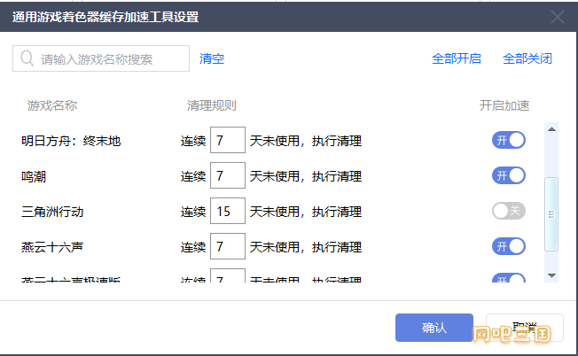This screenshot has width=578, height=356.
Task: Click the 开启加速 column header
Action: coord(504,105)
